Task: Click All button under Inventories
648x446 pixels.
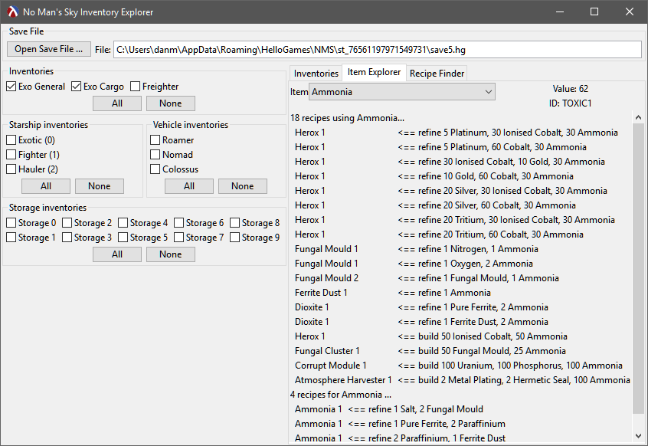Action: [x=117, y=103]
